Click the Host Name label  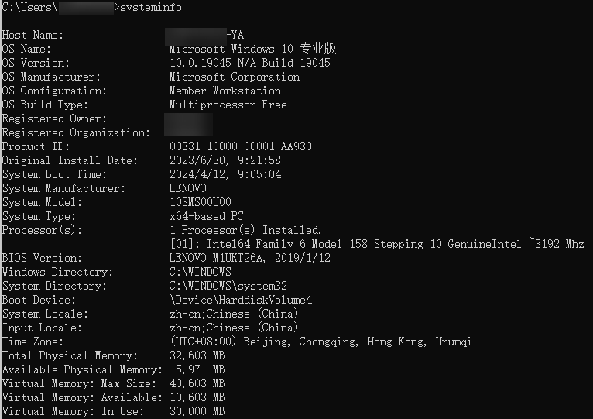(x=33, y=35)
